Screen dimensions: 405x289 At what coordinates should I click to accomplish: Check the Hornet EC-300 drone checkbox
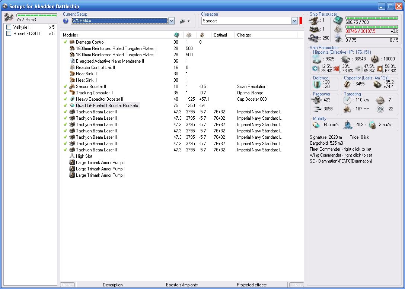click(9, 34)
